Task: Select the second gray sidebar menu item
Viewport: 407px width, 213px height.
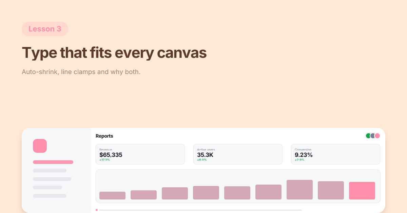Action: click(50, 171)
